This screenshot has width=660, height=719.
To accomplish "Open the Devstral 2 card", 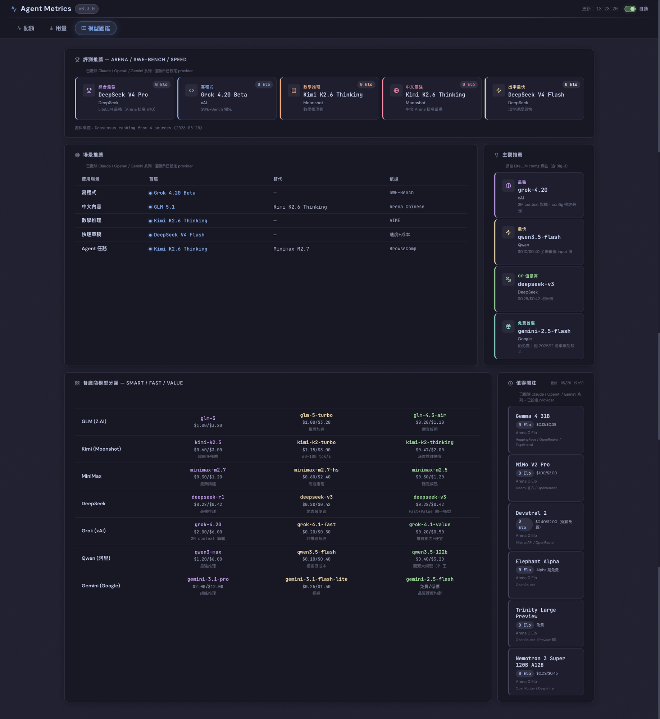I will (546, 527).
